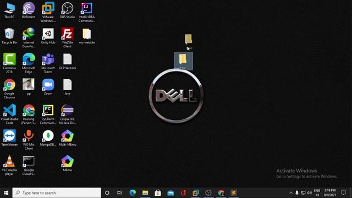Click the IntelliJ IDEA Community desktop icon

[87, 12]
